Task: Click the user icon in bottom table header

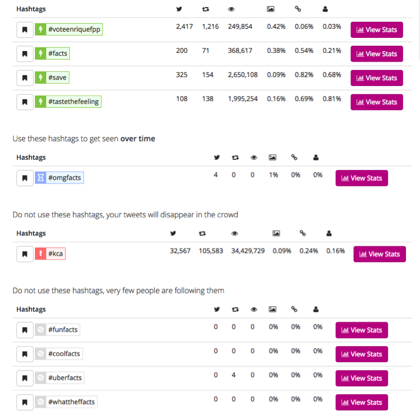Action: [316, 309]
